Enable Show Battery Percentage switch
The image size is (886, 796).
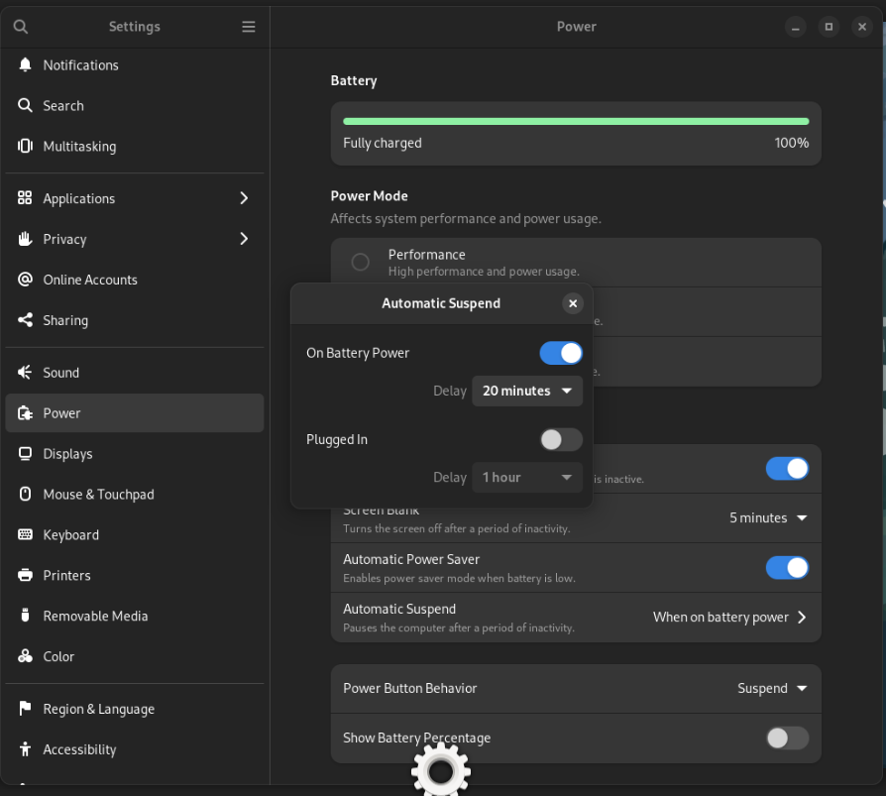(787, 738)
